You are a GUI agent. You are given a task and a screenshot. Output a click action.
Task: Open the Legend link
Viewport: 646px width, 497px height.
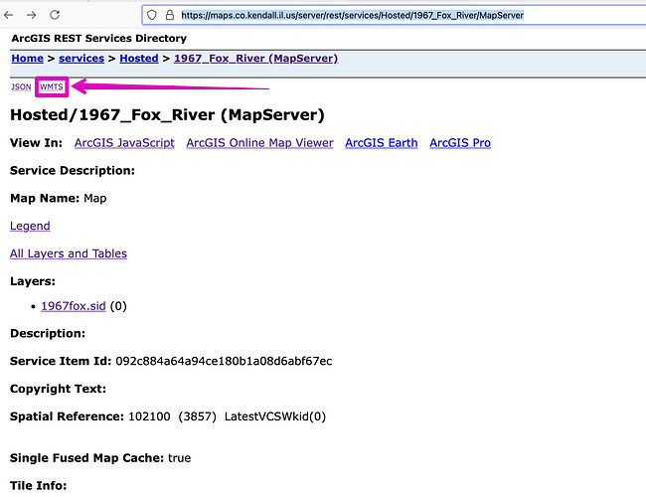[30, 226]
